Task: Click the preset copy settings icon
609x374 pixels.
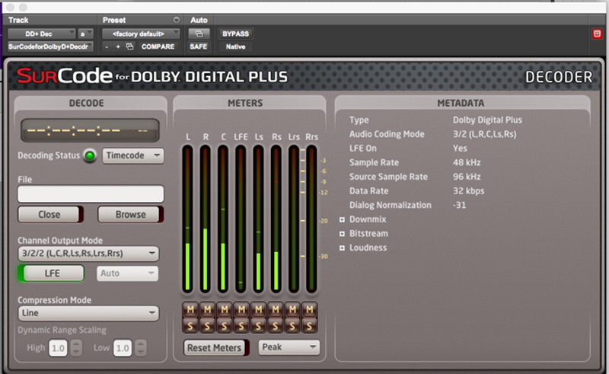Action: (x=129, y=46)
